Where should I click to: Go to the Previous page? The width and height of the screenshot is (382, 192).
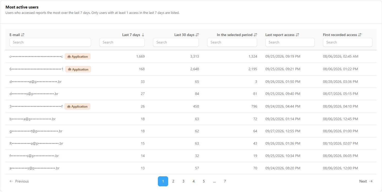19,181
